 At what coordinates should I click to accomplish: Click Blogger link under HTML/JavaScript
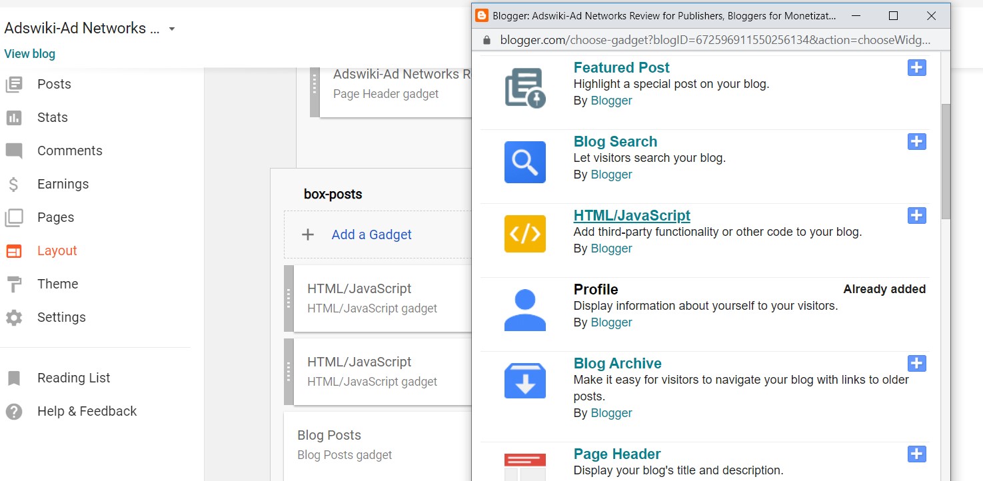click(x=611, y=248)
